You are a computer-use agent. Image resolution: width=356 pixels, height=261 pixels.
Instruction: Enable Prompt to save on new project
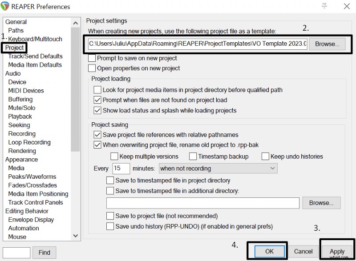click(93, 58)
